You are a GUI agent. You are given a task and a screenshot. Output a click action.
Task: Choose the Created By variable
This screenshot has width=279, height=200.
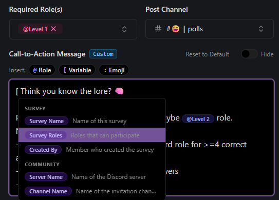pos(92,150)
